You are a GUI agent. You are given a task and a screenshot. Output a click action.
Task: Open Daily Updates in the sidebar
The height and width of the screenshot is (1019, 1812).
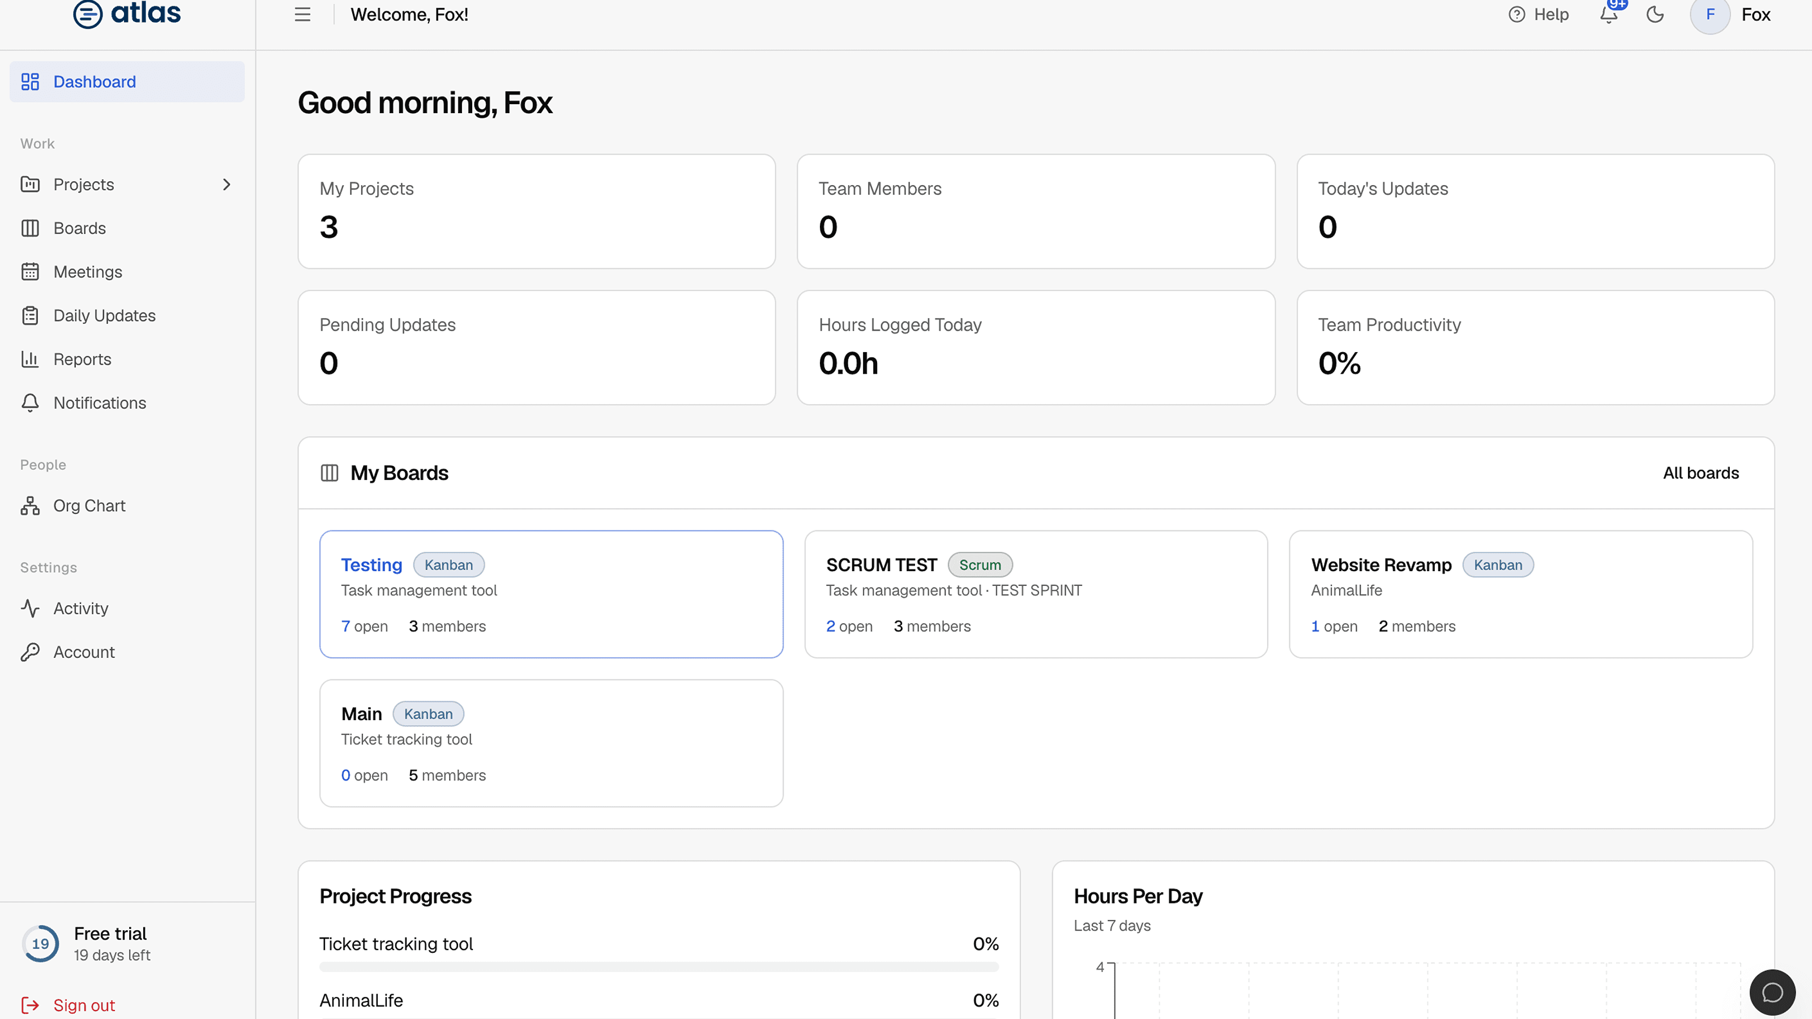pyautogui.click(x=127, y=315)
